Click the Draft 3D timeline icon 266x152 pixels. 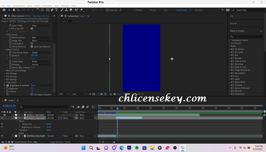[78, 107]
